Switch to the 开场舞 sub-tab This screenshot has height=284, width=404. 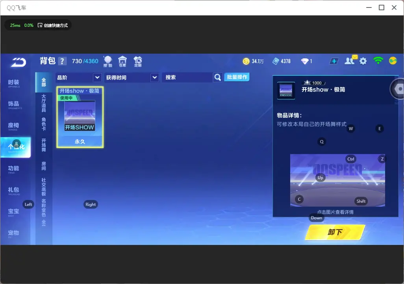click(44, 145)
